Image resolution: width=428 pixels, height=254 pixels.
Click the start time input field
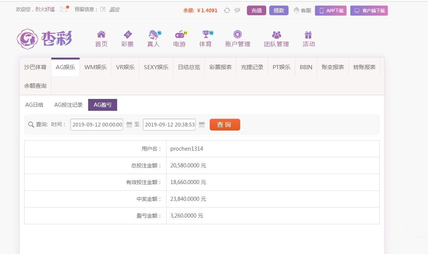click(96, 125)
